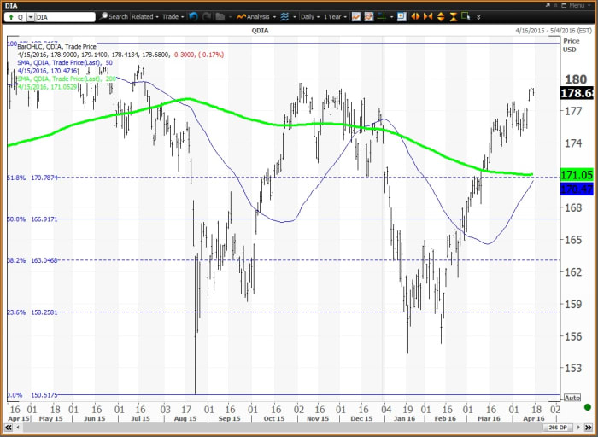Click the toolbar overflow chevrons
Image resolution: width=598 pixels, height=437 pixels.
pyautogui.click(x=478, y=17)
